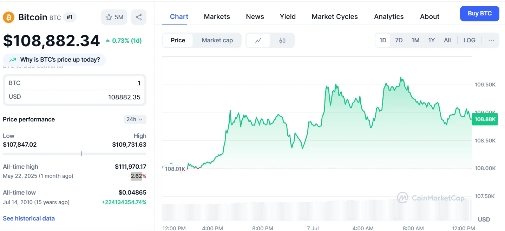Click the all-time high value $111,970.17
Viewport: 505px width, 231px height.
pyautogui.click(x=131, y=167)
